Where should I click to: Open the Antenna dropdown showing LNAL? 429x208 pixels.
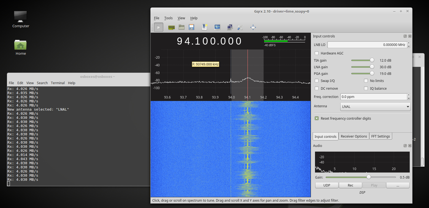(375, 106)
